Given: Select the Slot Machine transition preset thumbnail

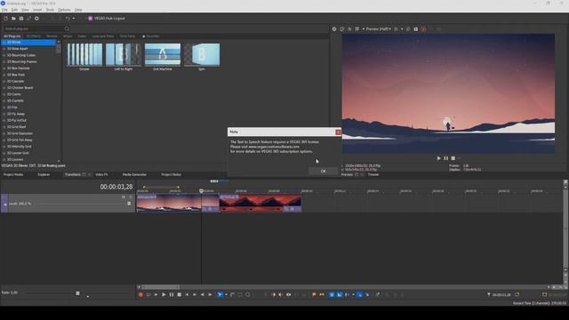Looking at the screenshot, I should [x=163, y=54].
